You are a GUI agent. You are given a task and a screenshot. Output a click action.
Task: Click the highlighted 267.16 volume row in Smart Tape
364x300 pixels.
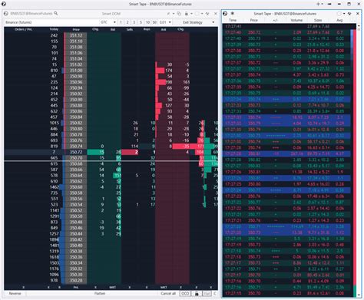click(286, 153)
